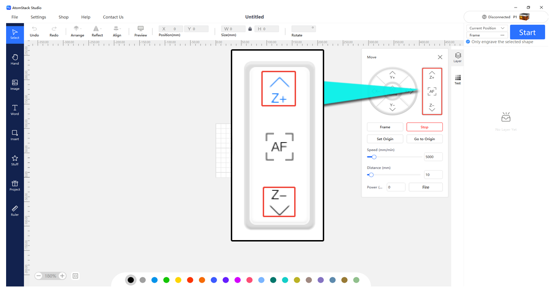This screenshot has width=555, height=294.
Task: Open the Contact Us menu
Action: tap(113, 17)
